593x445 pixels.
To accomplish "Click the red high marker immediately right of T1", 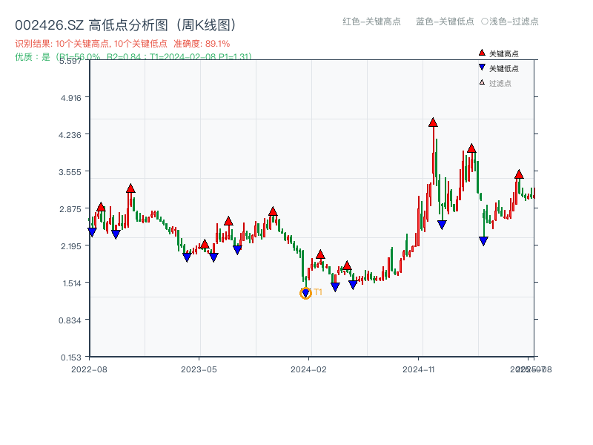I will click(x=320, y=254).
